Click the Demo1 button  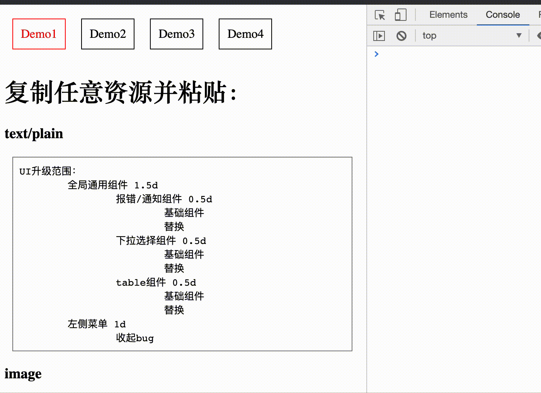pyautogui.click(x=39, y=34)
